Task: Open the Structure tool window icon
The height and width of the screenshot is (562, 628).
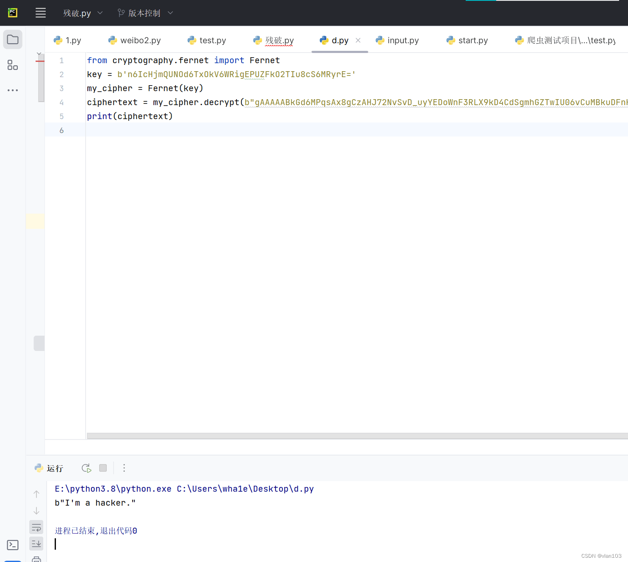Action: pos(13,65)
